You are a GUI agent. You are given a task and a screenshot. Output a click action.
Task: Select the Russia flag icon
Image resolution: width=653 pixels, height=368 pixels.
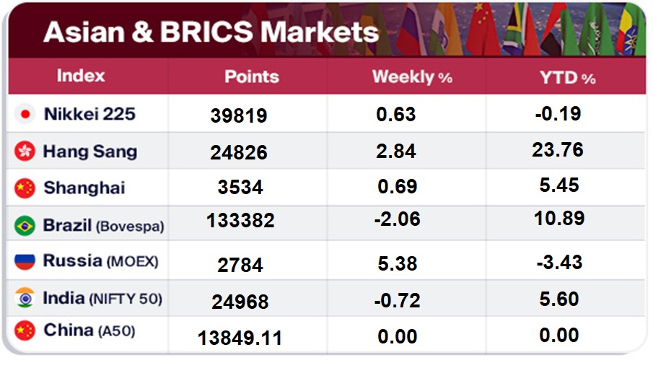tap(25, 261)
